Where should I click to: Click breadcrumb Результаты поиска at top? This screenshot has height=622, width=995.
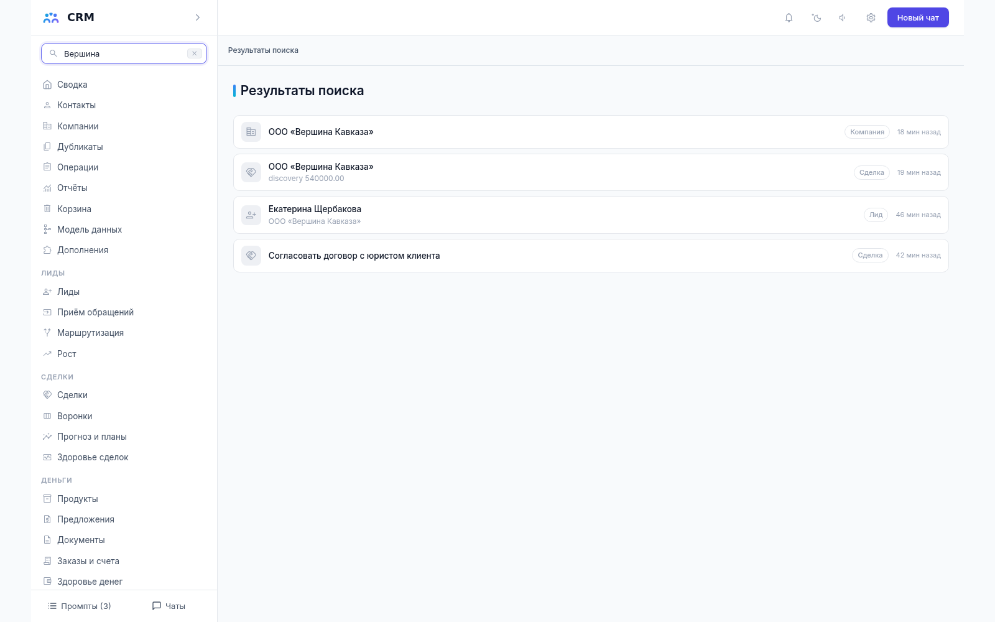click(x=263, y=50)
